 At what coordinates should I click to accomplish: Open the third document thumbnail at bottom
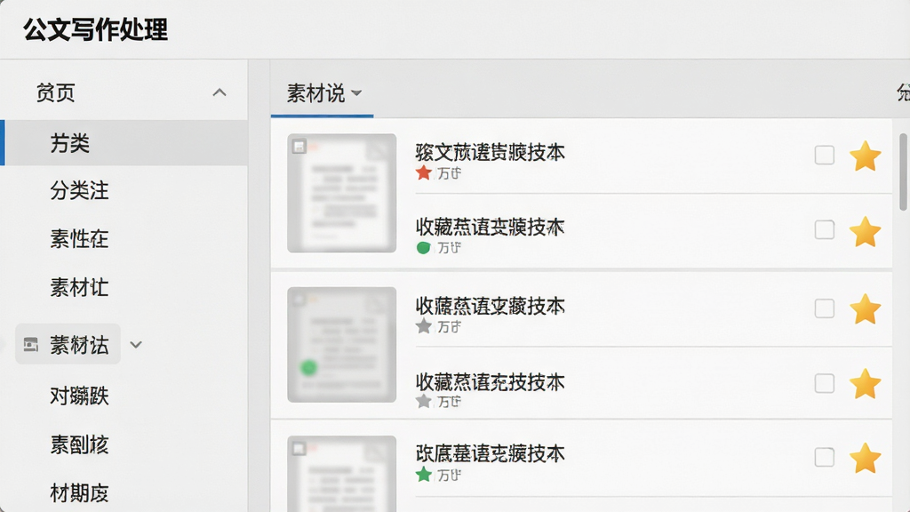coord(342,474)
